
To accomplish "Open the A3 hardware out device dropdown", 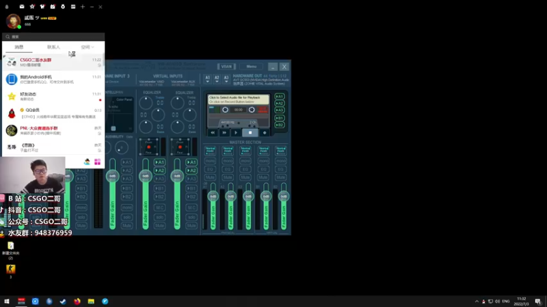I will pos(226,79).
